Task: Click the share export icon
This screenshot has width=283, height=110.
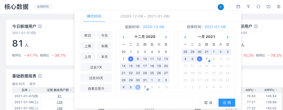Action: click(269, 7)
